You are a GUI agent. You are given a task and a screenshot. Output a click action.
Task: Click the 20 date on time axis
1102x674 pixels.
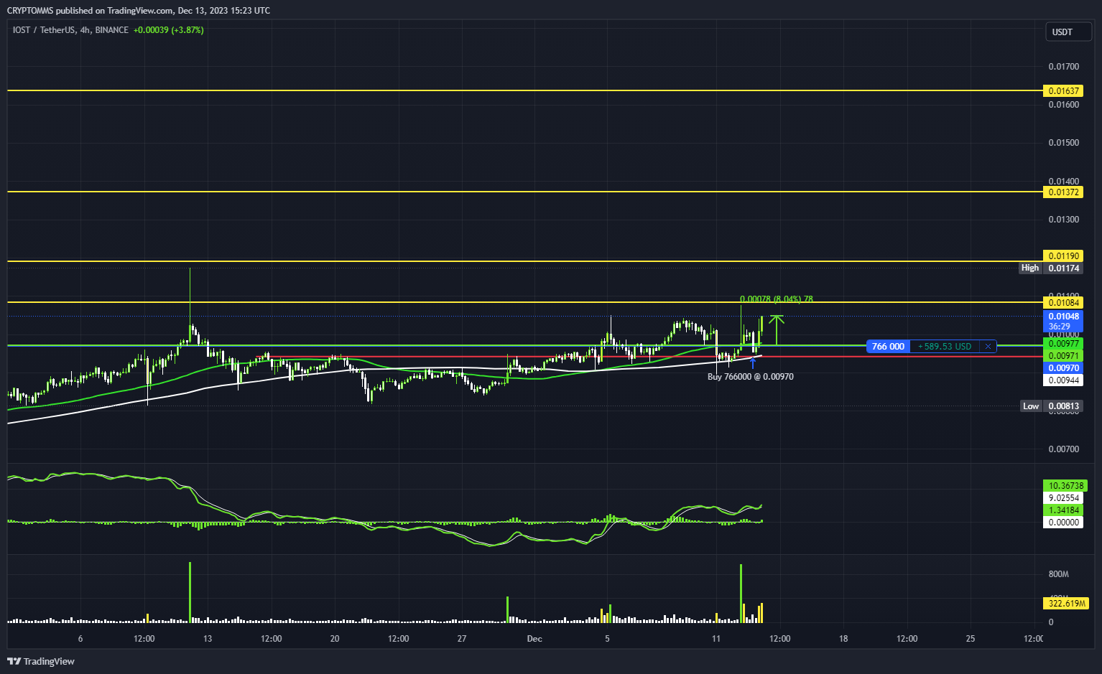(x=335, y=639)
